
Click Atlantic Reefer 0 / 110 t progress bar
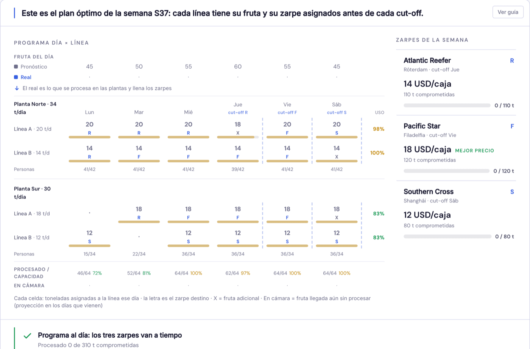point(447,105)
